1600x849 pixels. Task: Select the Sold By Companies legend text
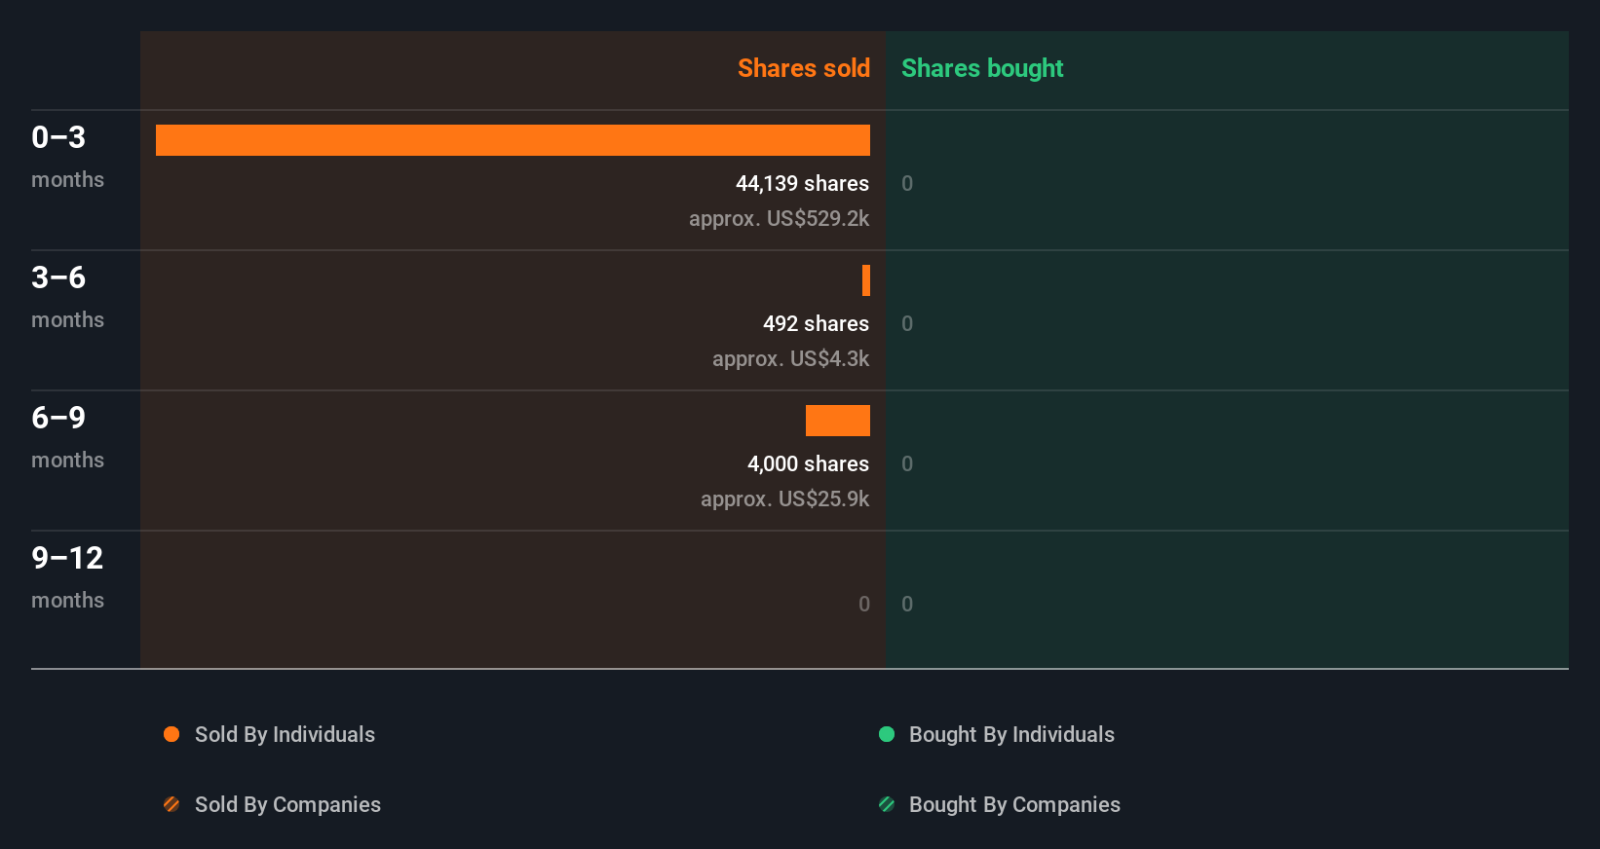287,804
